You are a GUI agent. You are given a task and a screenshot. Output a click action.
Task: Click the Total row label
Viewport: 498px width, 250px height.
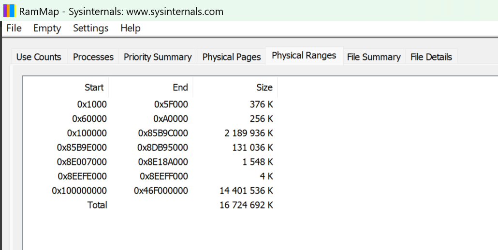click(x=97, y=205)
